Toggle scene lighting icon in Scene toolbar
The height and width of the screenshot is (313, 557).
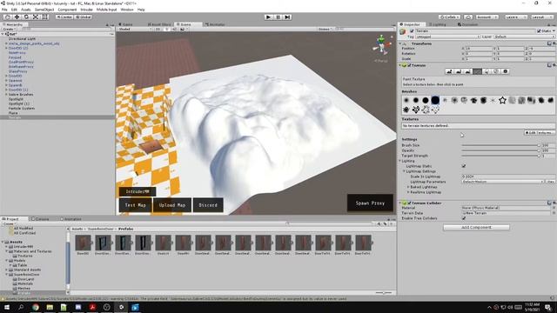coord(166,29)
